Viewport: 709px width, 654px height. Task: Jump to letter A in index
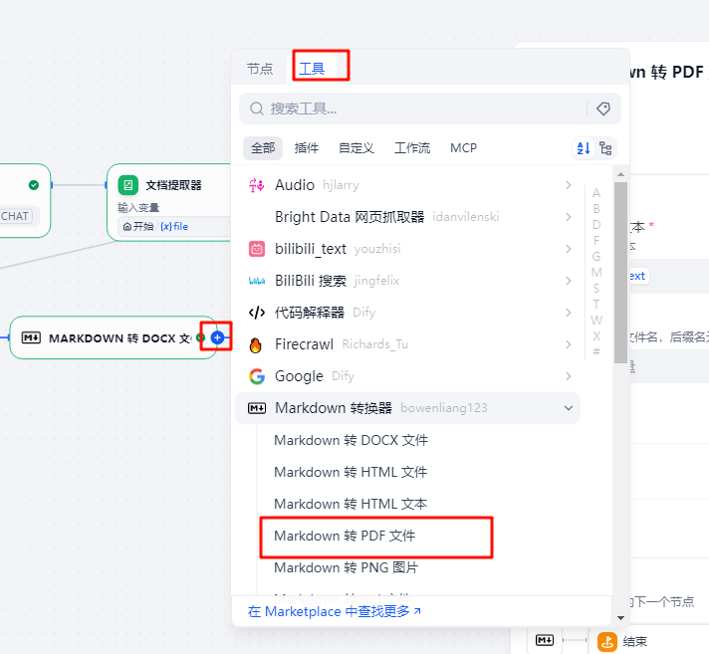(596, 193)
